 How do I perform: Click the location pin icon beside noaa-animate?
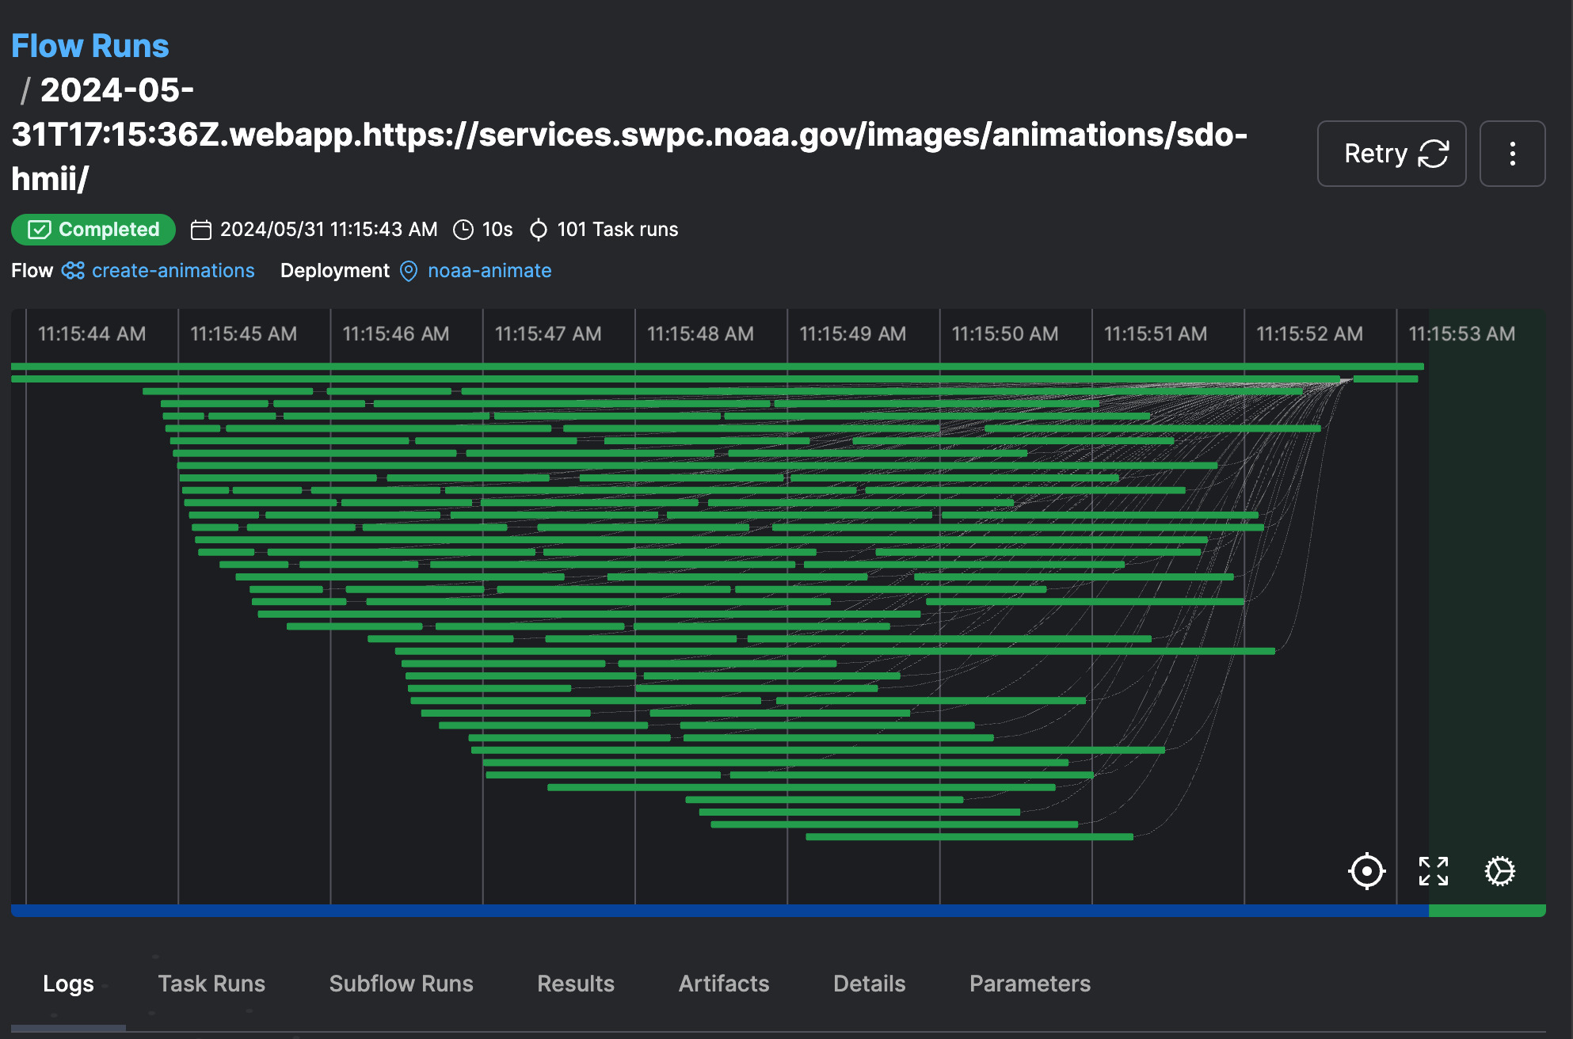409,271
